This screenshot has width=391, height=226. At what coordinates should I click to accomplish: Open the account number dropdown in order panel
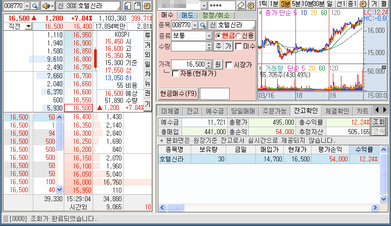tap(204, 6)
